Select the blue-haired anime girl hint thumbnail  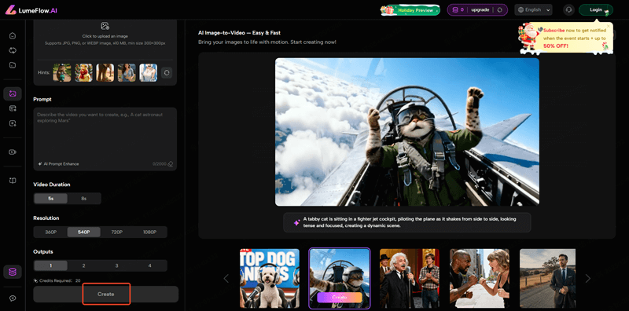tap(149, 73)
